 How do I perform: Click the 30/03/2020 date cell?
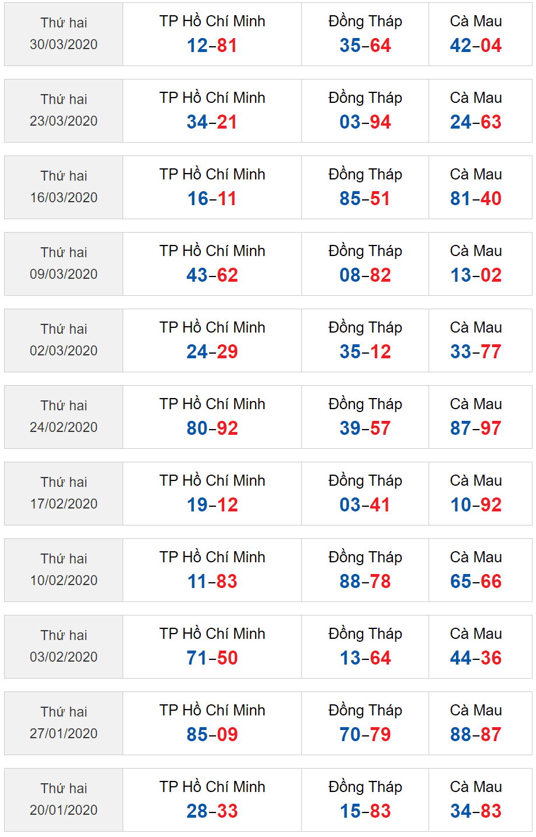coord(64,34)
